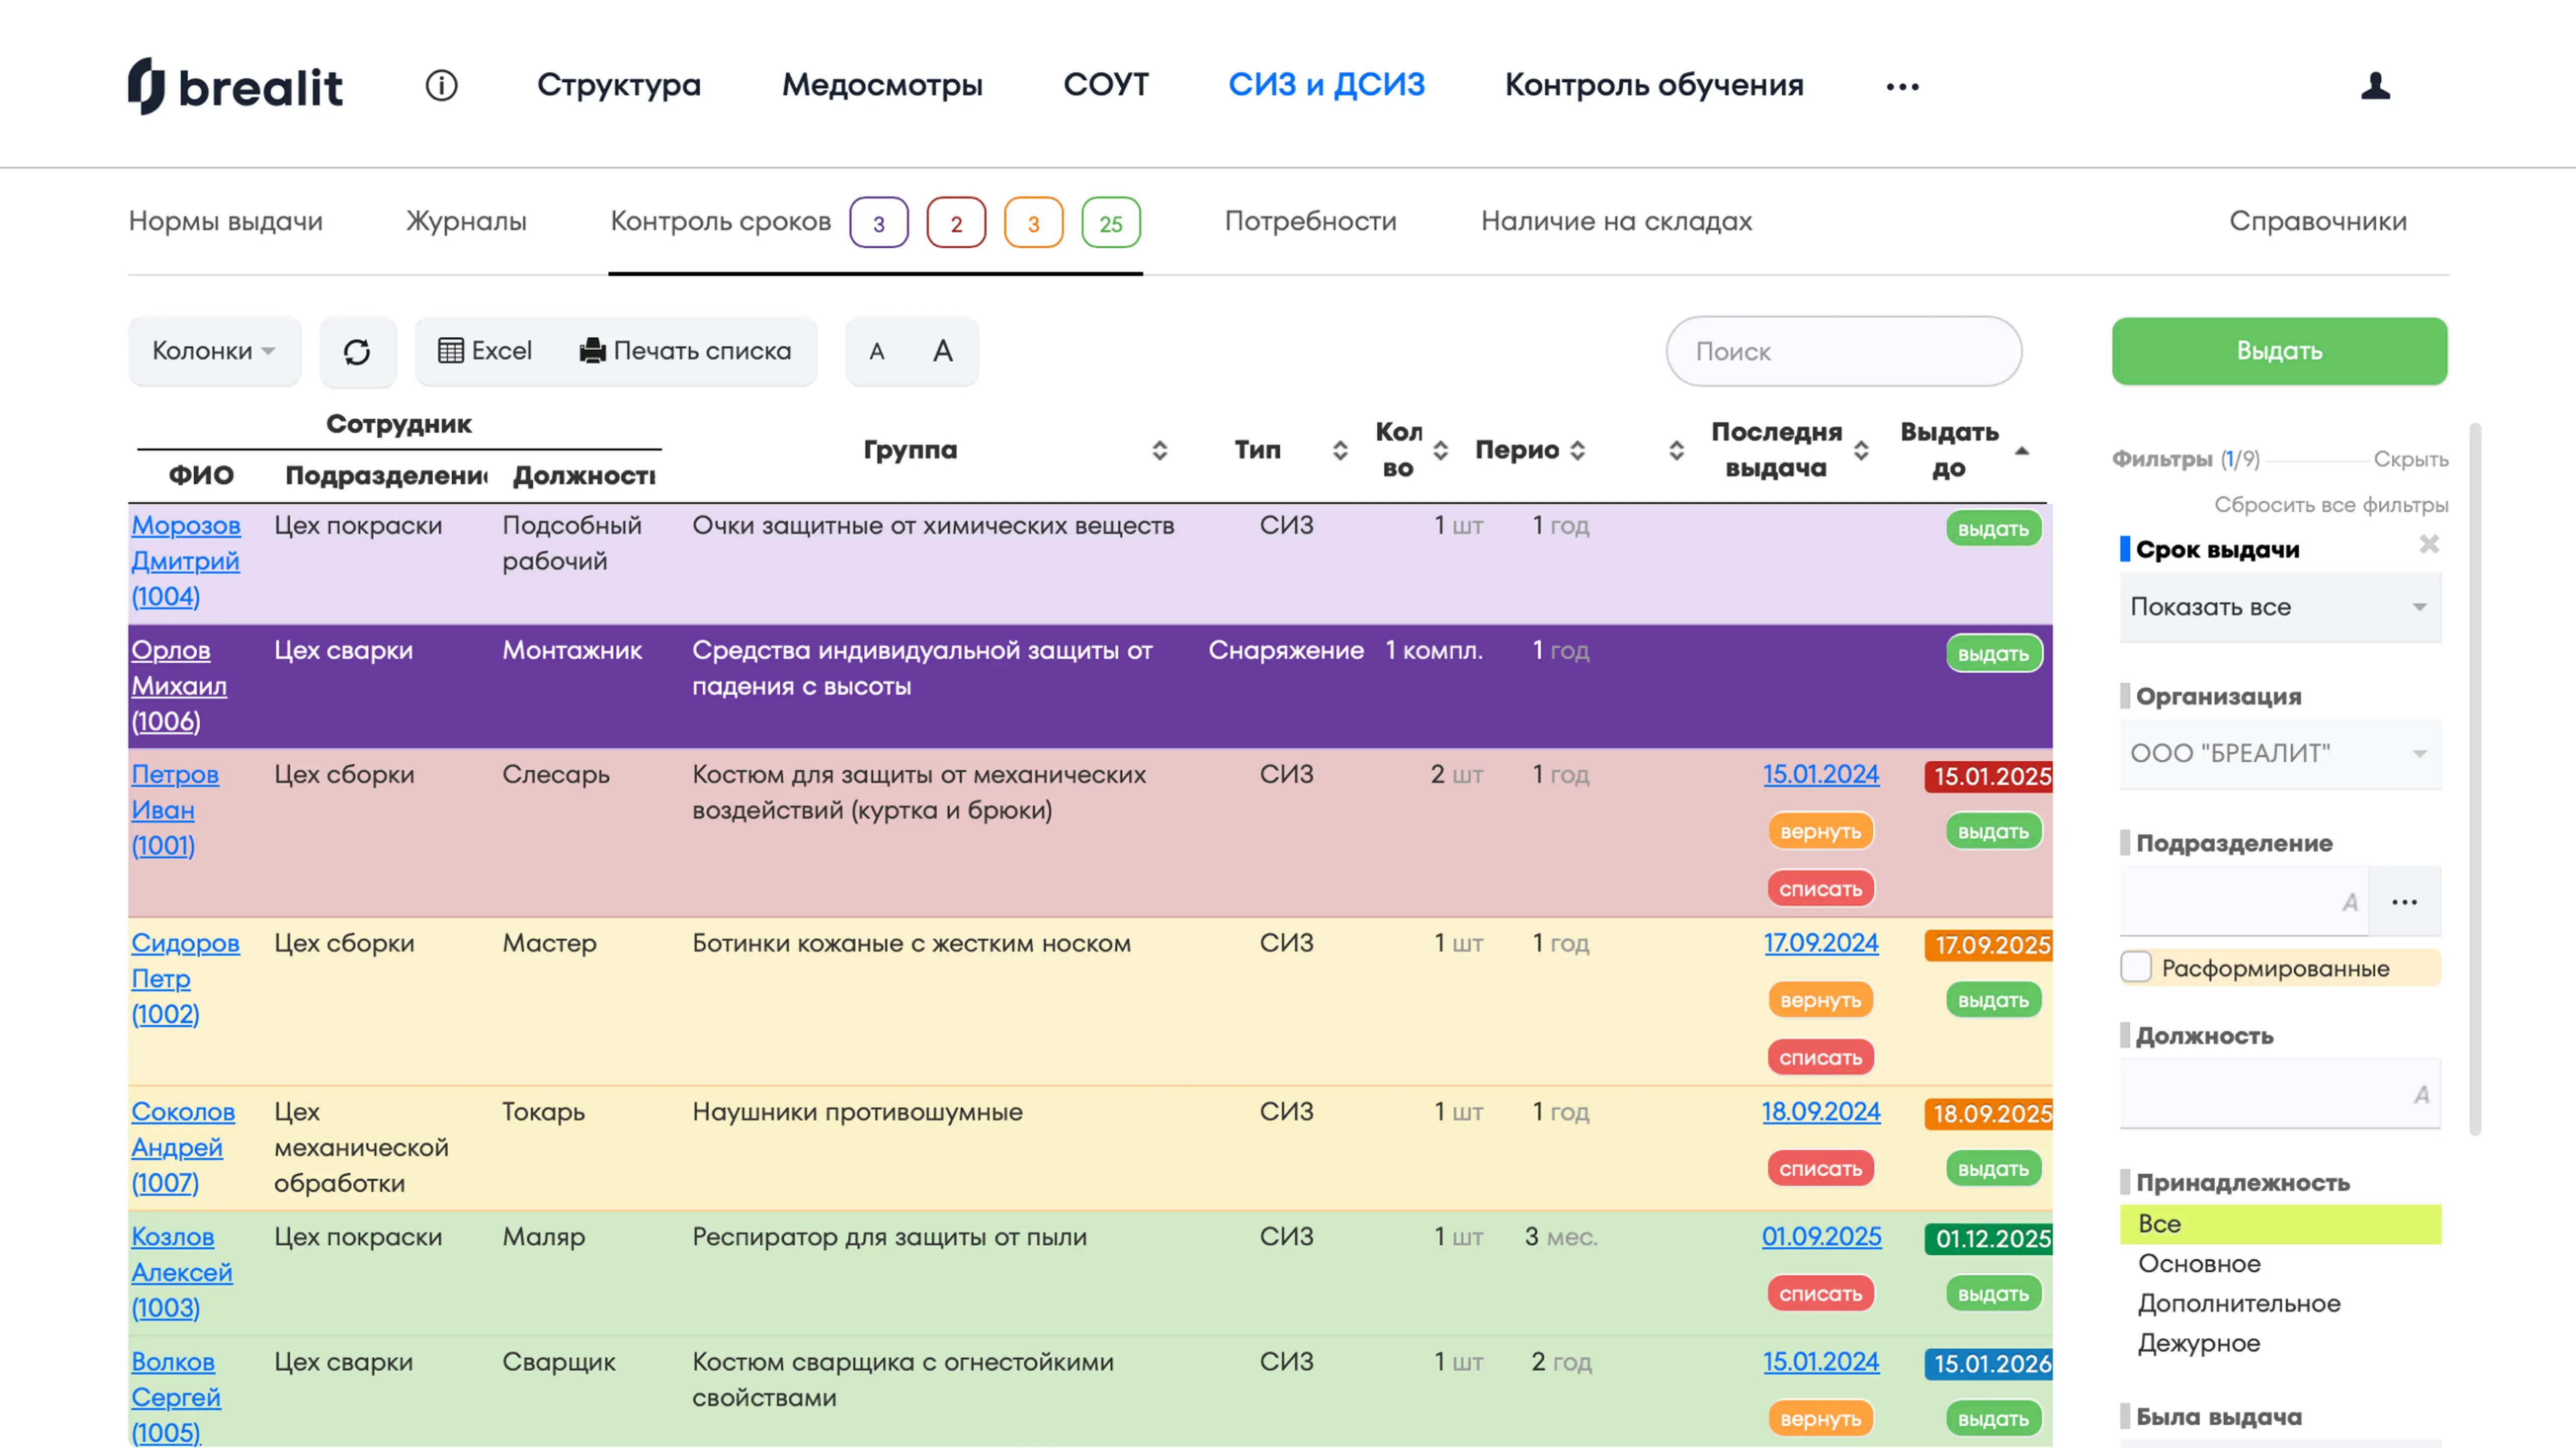Open the Колонки dropdown

pyautogui.click(x=213, y=351)
